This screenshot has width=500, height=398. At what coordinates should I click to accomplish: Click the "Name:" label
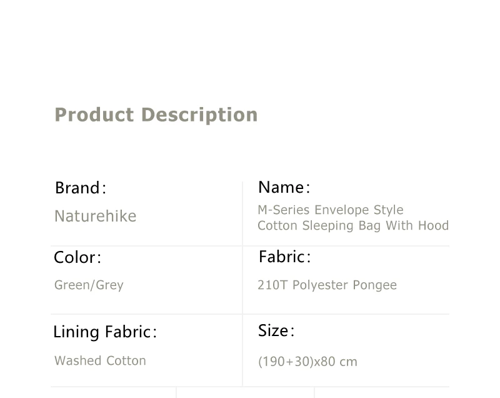[284, 187]
